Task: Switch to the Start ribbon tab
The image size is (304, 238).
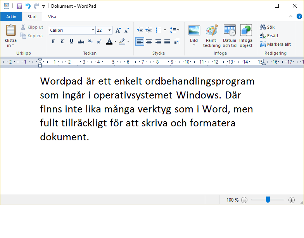Action: [x=32, y=17]
